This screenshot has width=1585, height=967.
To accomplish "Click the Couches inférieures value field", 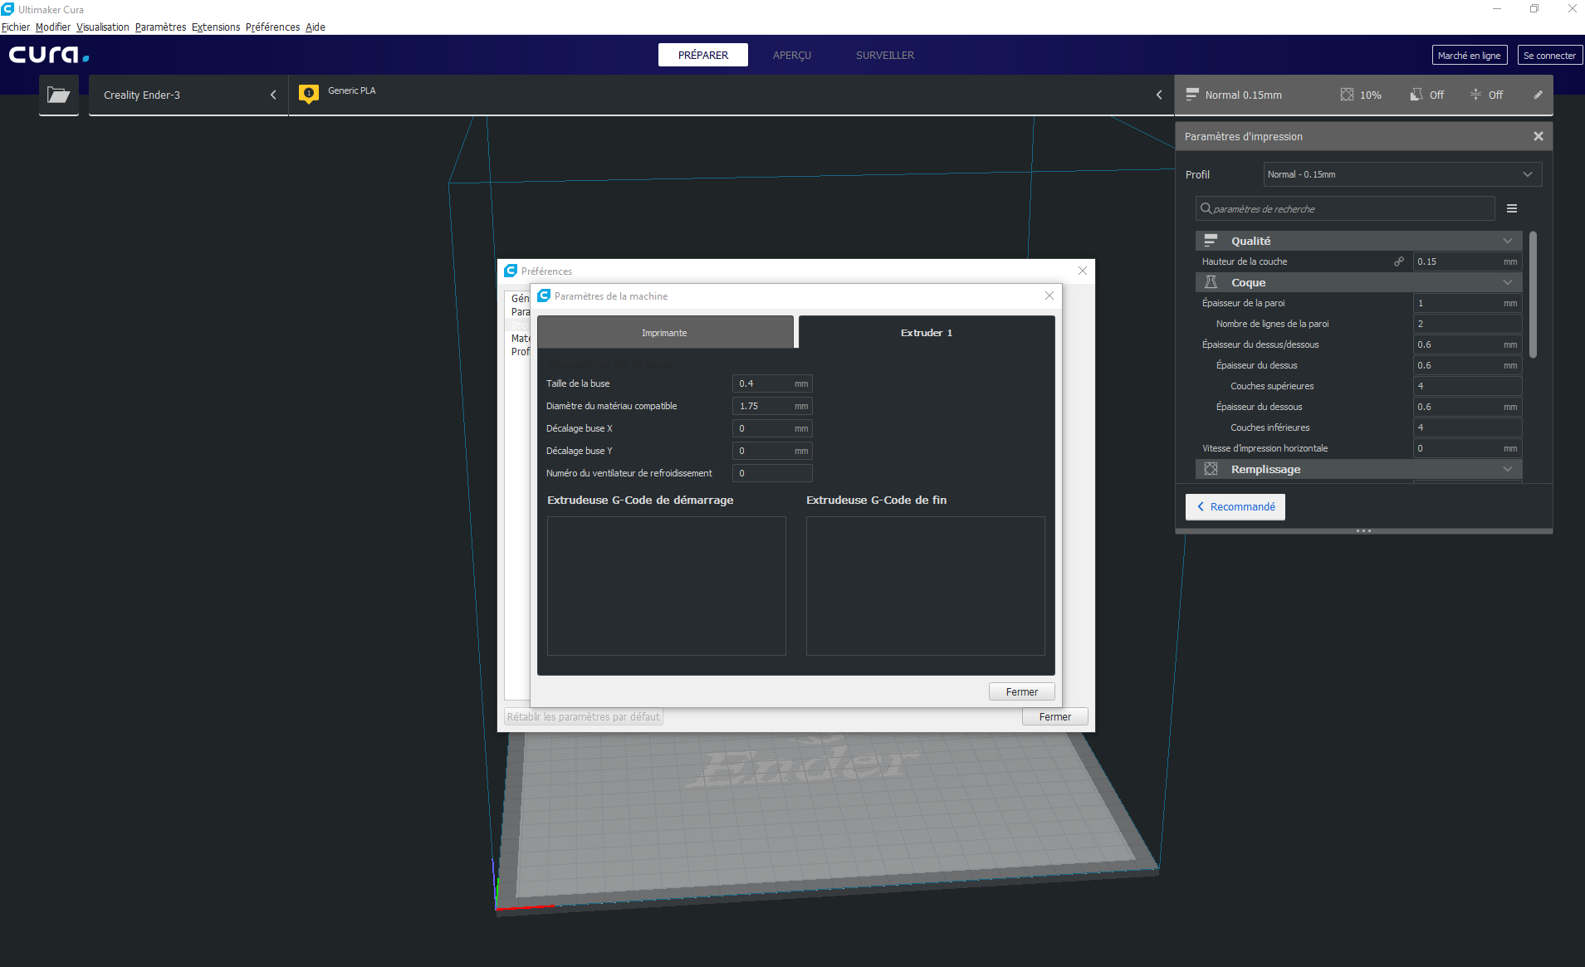I will point(1468,427).
